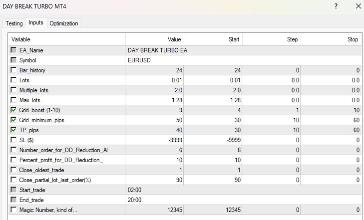Disable the TP_pips checkbox
Screen dimensions: 364x220
(13, 130)
